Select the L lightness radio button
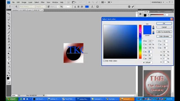 click(159, 41)
